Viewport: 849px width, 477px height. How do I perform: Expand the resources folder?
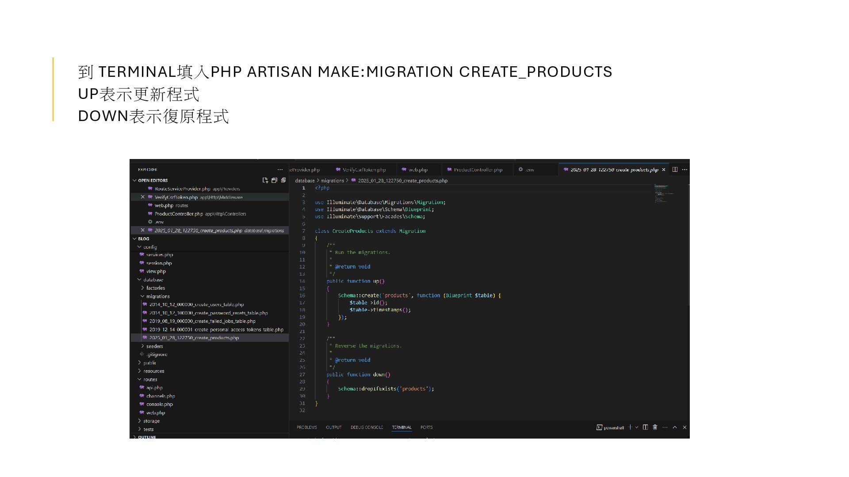tap(139, 371)
